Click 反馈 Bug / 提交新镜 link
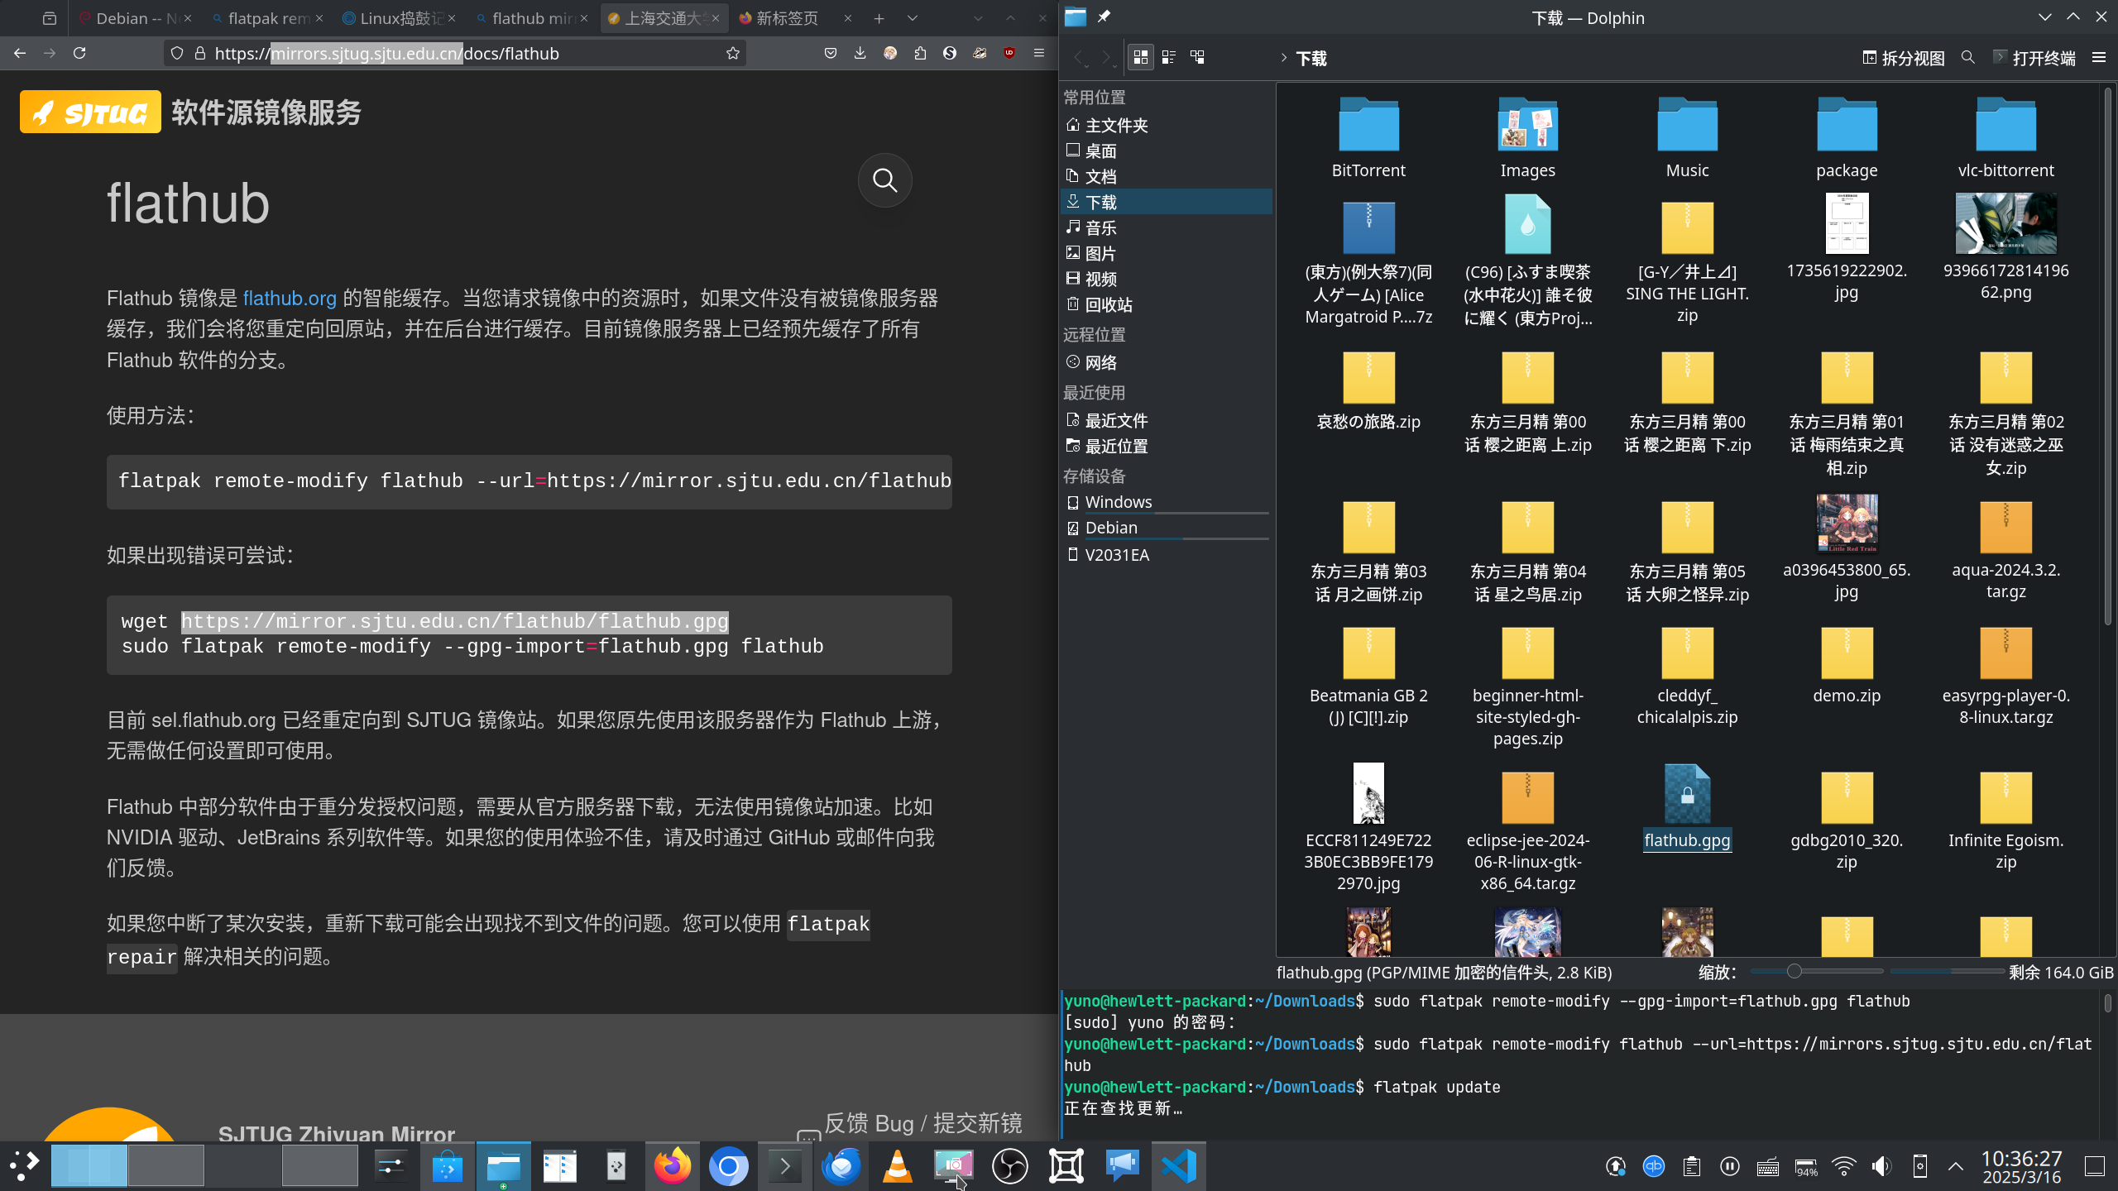Image resolution: width=2118 pixels, height=1191 pixels. (923, 1123)
